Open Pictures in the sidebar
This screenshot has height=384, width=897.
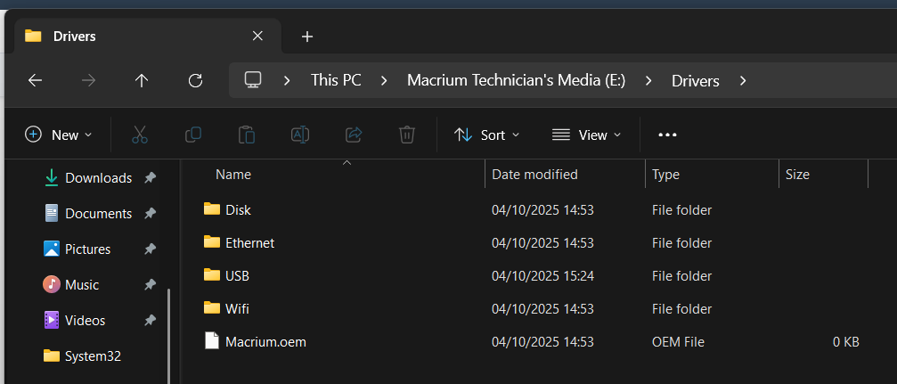[87, 249]
